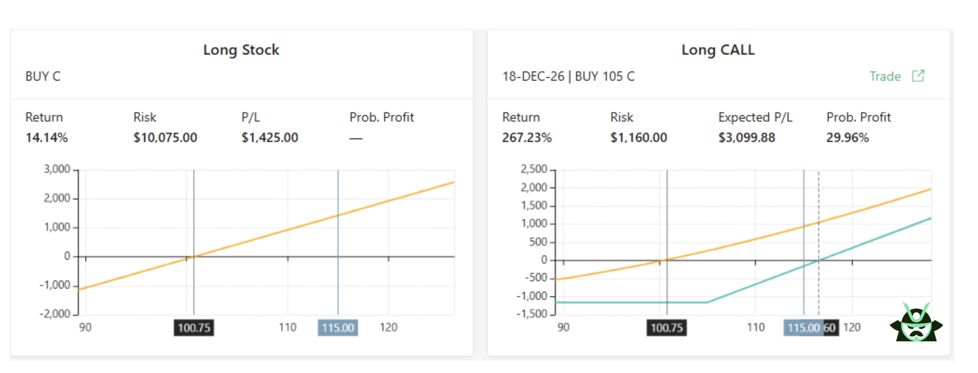Image resolution: width=978 pixels, height=373 pixels.
Task: Click the 100.75 price marker in Long Stock chart
Action: [x=194, y=327]
